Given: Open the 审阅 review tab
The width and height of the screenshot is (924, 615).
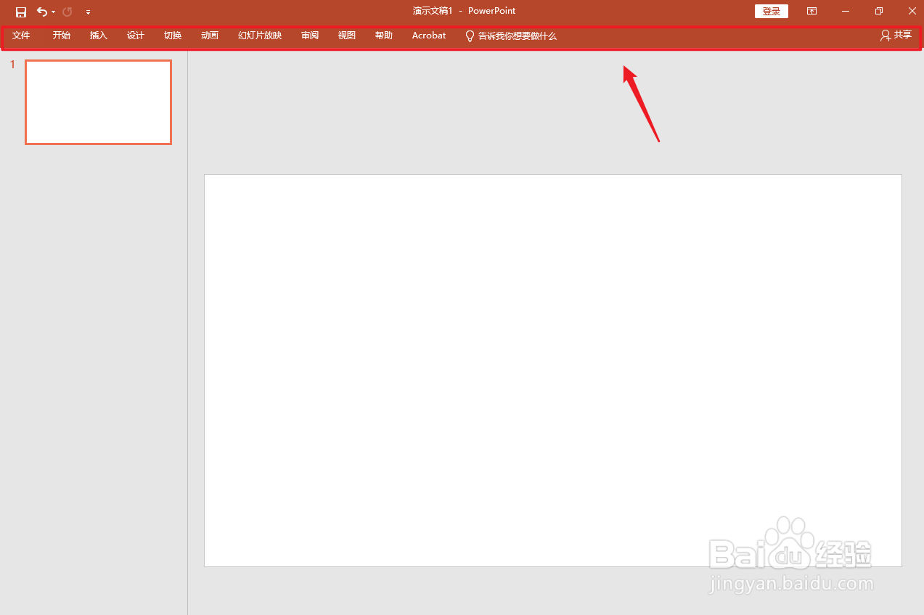Looking at the screenshot, I should 310,35.
